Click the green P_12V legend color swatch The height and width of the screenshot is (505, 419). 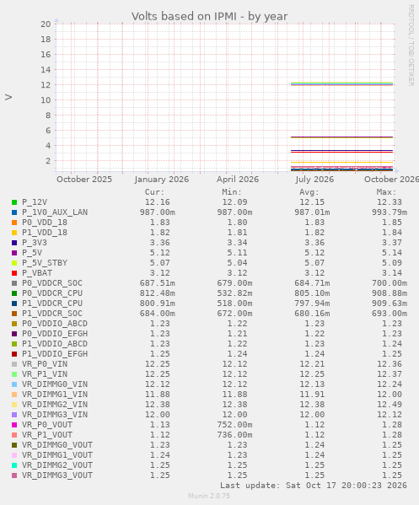point(14,202)
